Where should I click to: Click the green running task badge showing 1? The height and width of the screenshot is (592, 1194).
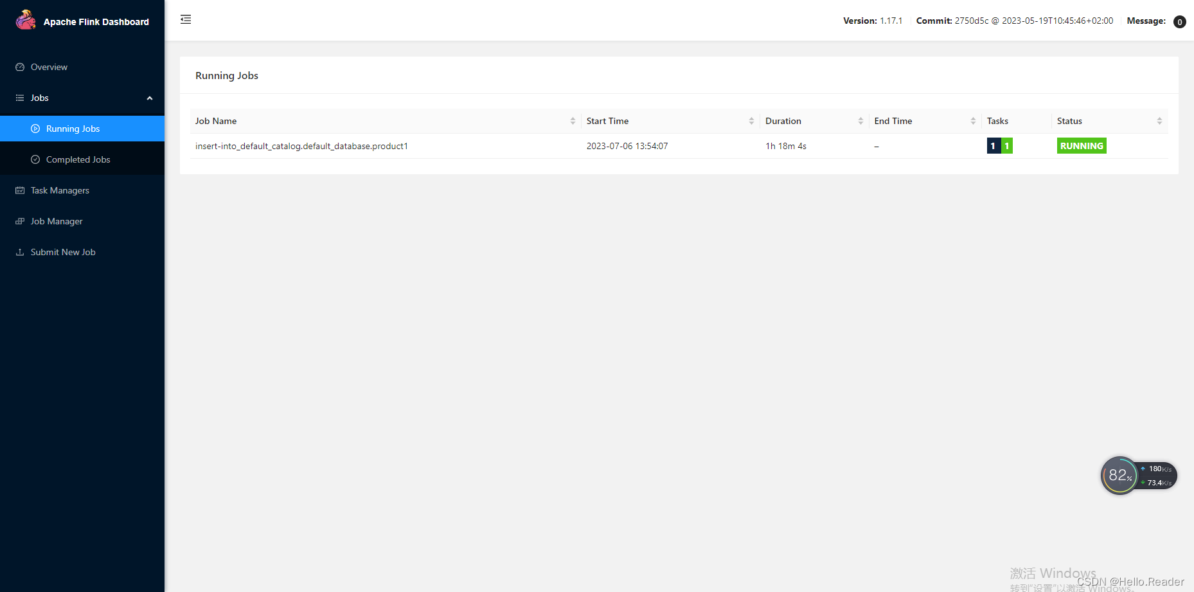1007,146
